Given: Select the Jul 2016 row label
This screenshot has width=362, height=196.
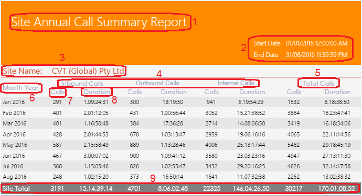Looking at the screenshot, I should (13, 166).
